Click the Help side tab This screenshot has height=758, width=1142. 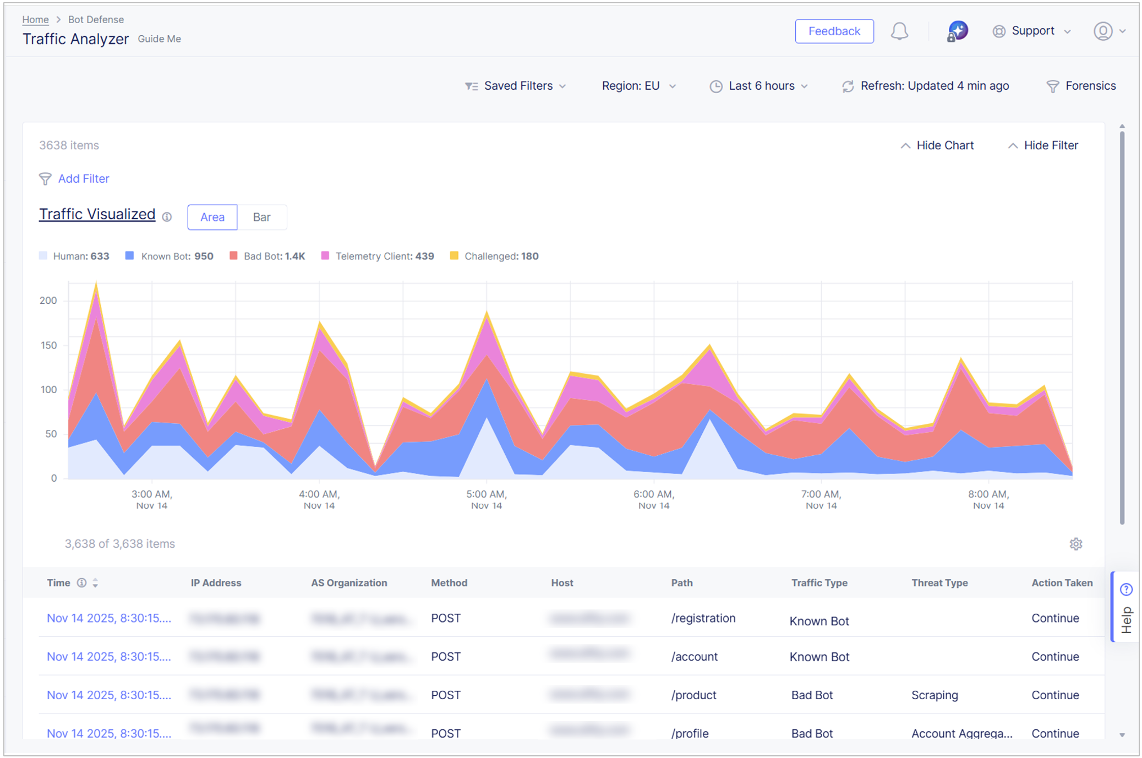[1125, 607]
